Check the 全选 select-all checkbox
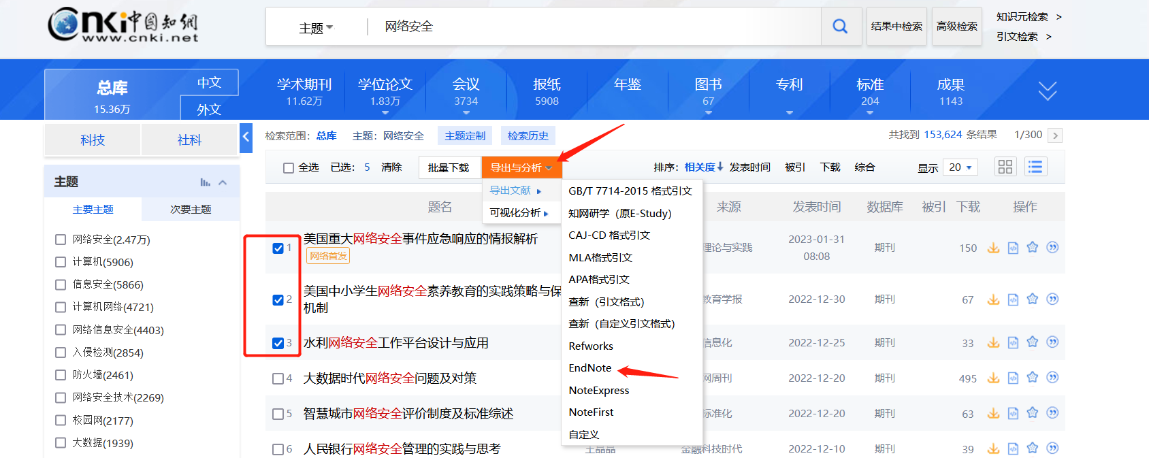This screenshot has width=1149, height=458. click(x=289, y=168)
